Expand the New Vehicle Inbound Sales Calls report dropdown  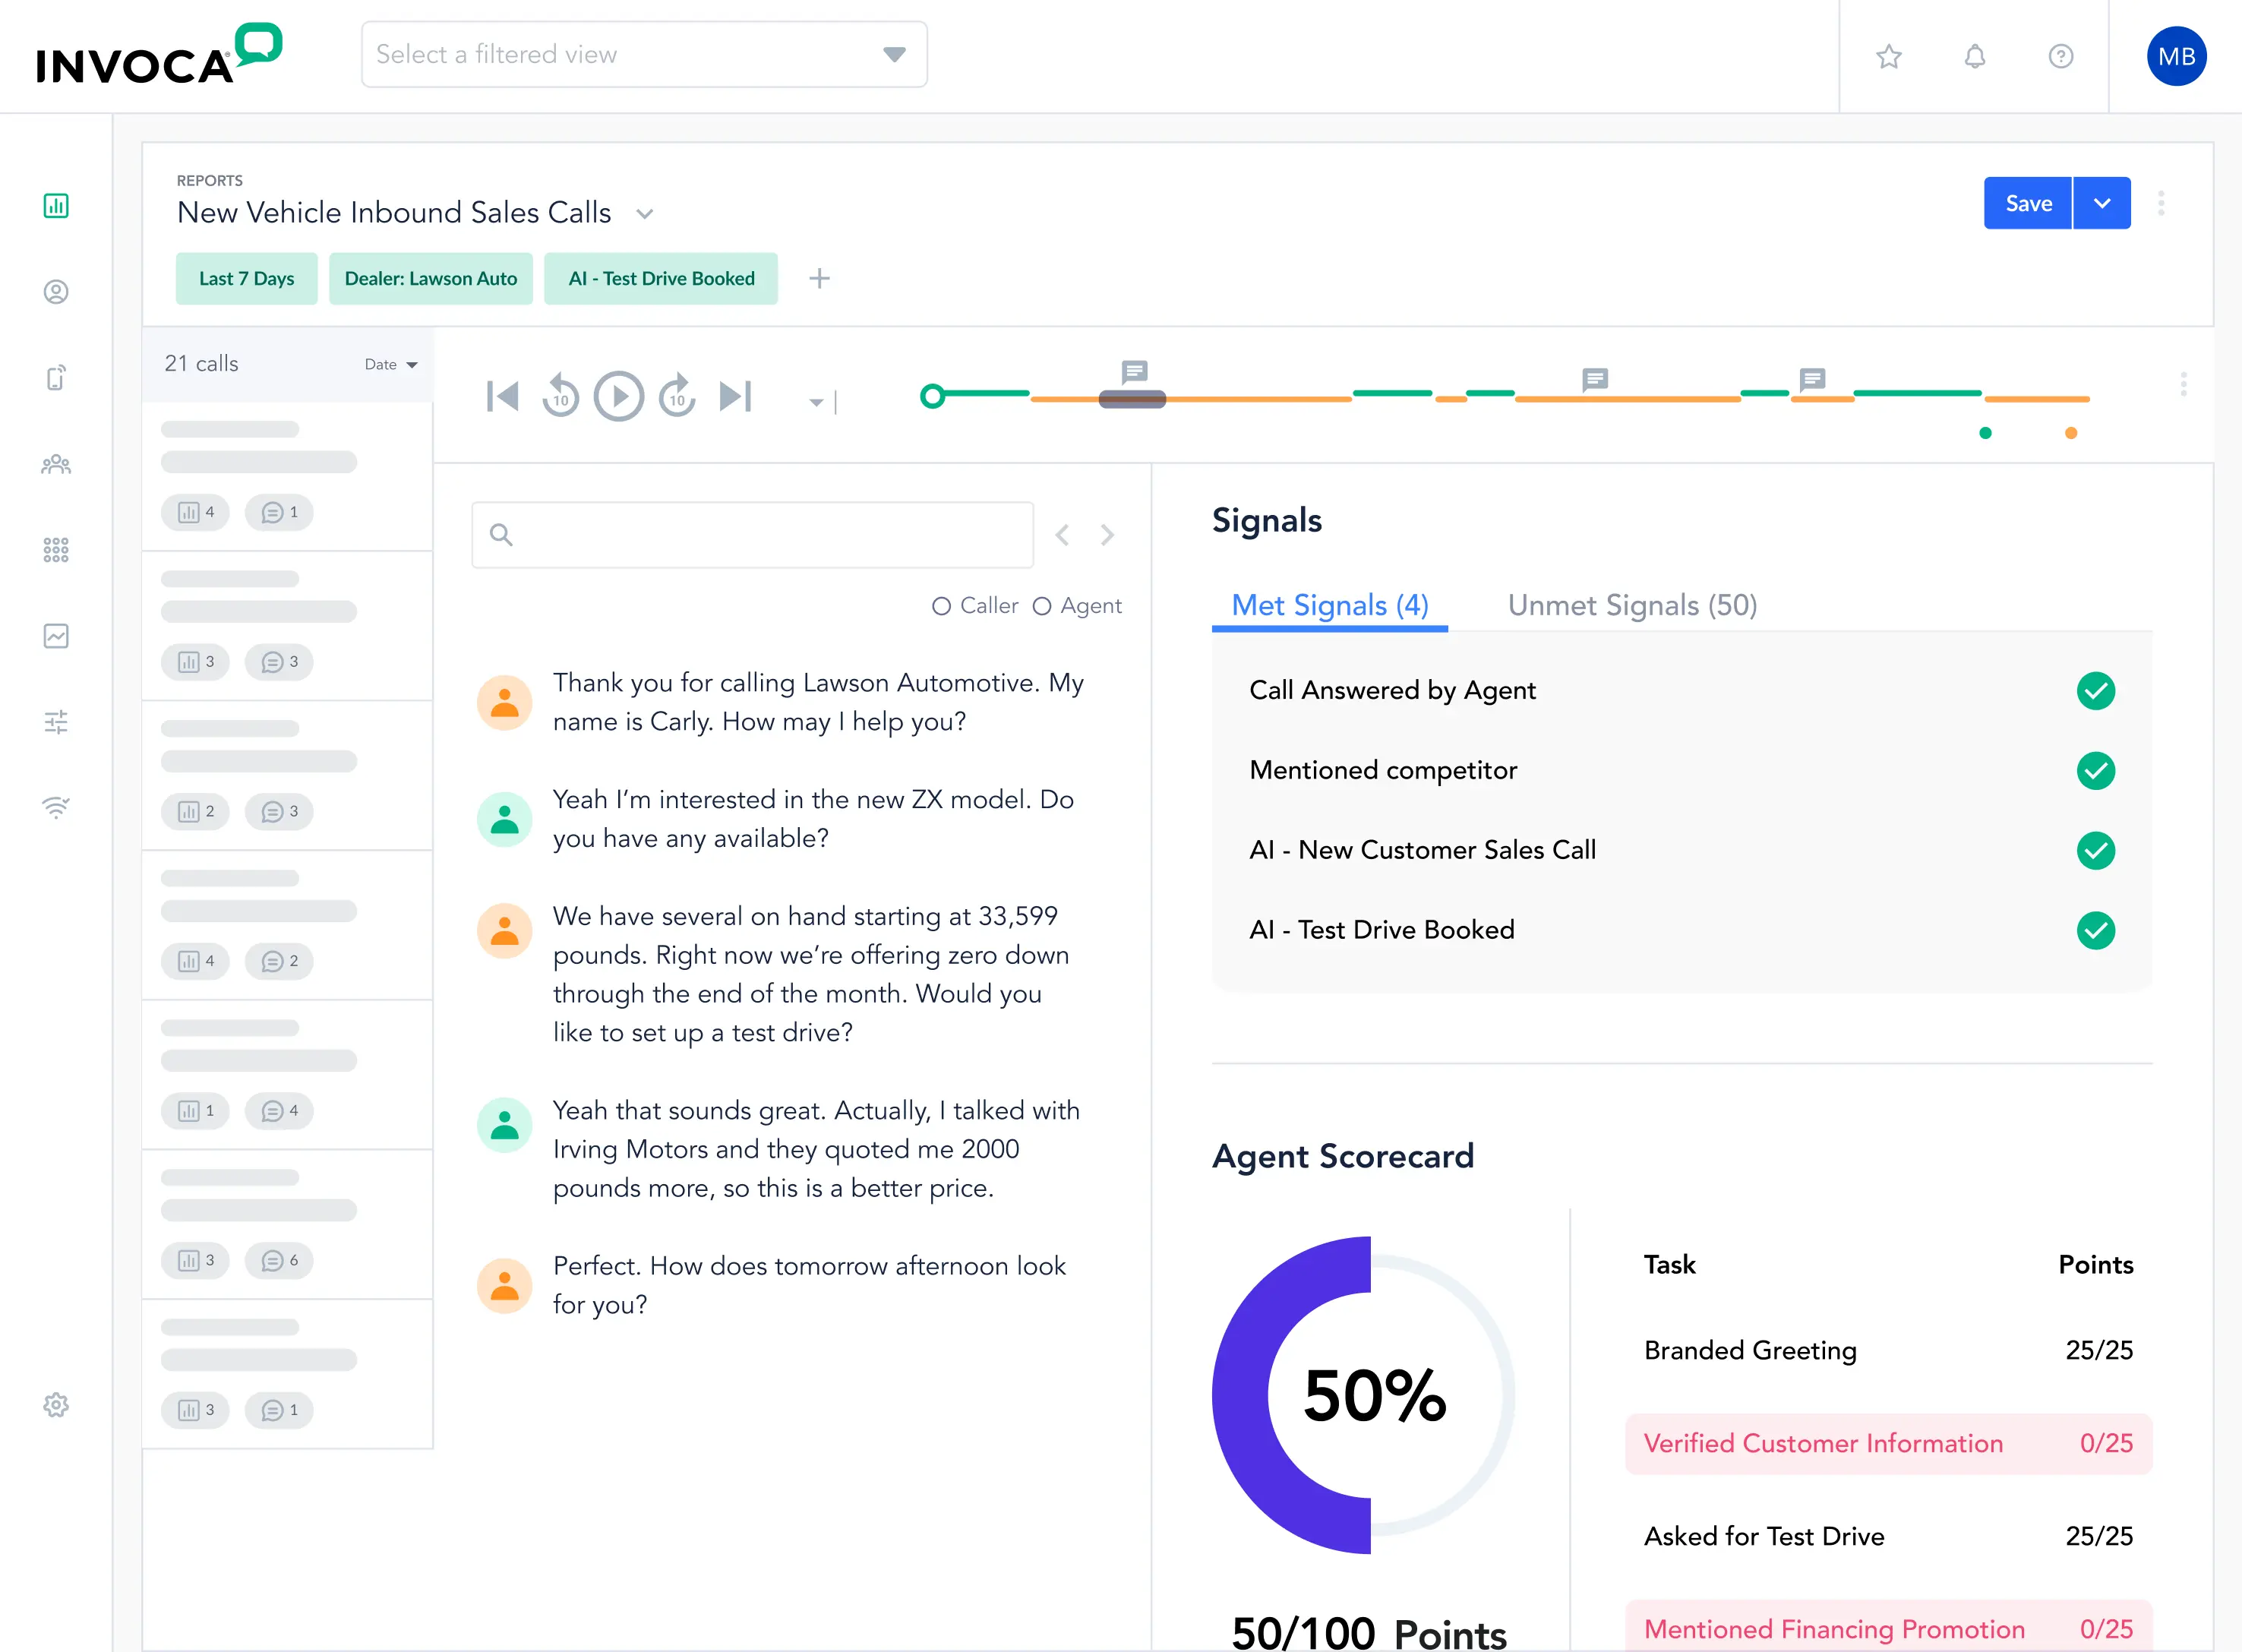pyautogui.click(x=645, y=214)
